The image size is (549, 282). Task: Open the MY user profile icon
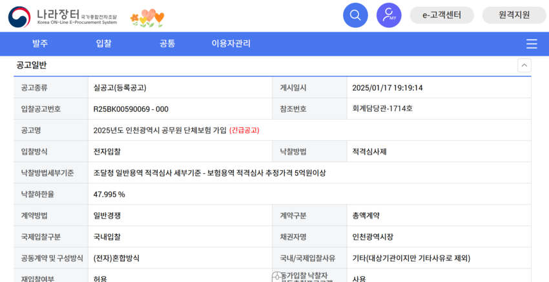[389, 15]
